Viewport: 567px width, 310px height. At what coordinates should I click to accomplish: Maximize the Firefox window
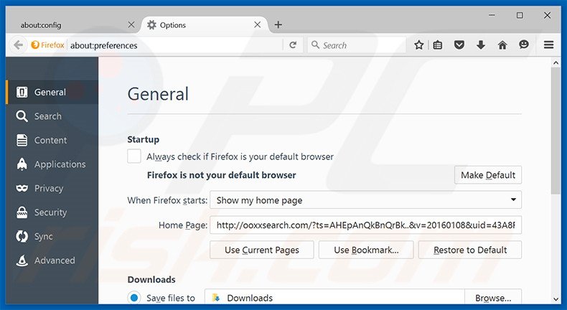[520, 15]
